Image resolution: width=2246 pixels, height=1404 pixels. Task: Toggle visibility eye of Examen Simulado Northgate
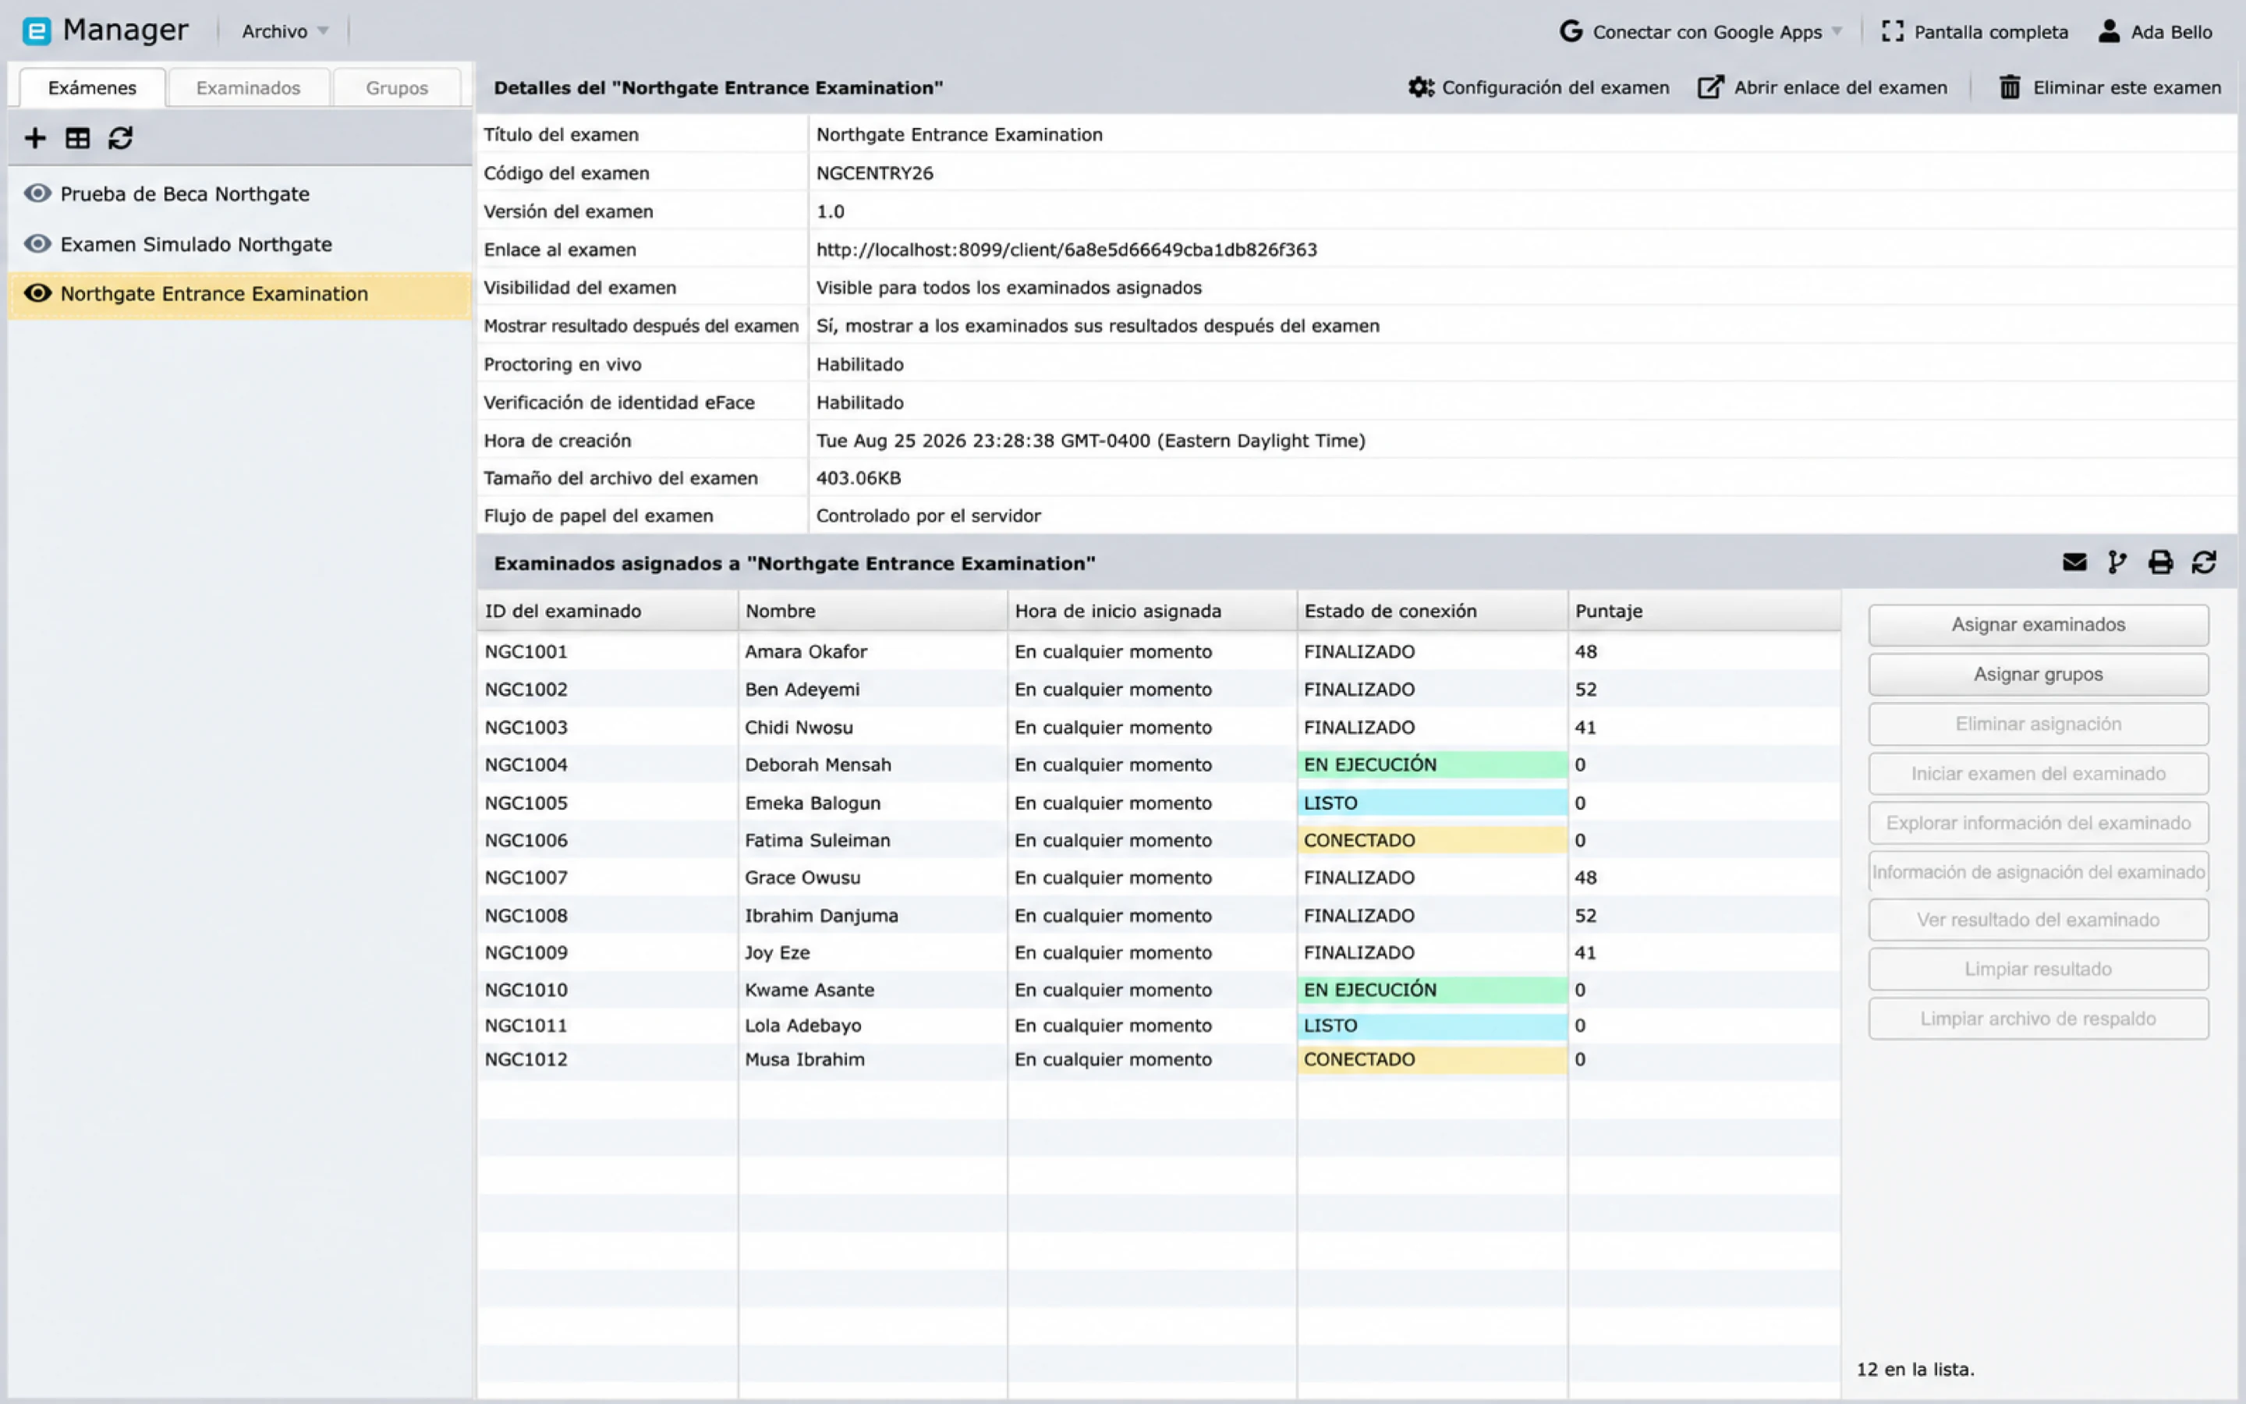(38, 243)
